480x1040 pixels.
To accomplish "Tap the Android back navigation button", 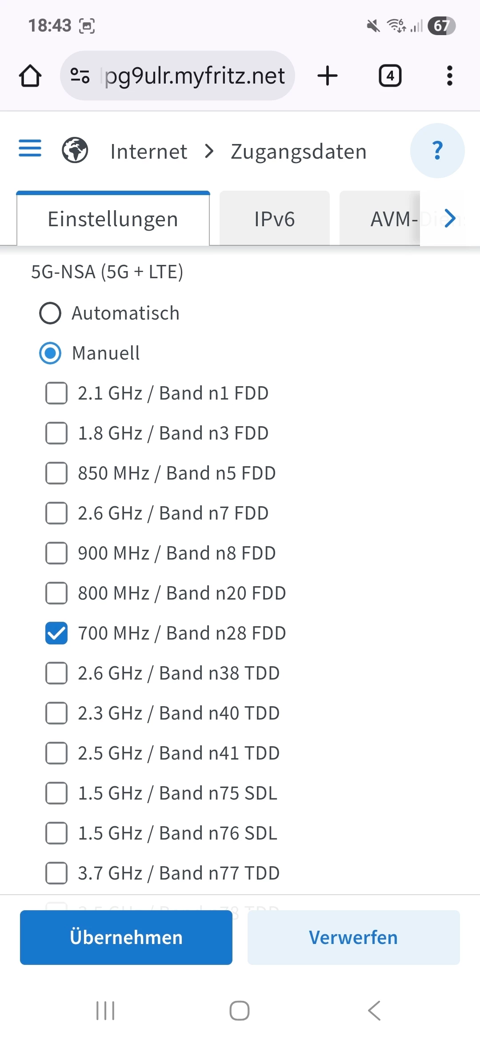I will pyautogui.click(x=374, y=1011).
